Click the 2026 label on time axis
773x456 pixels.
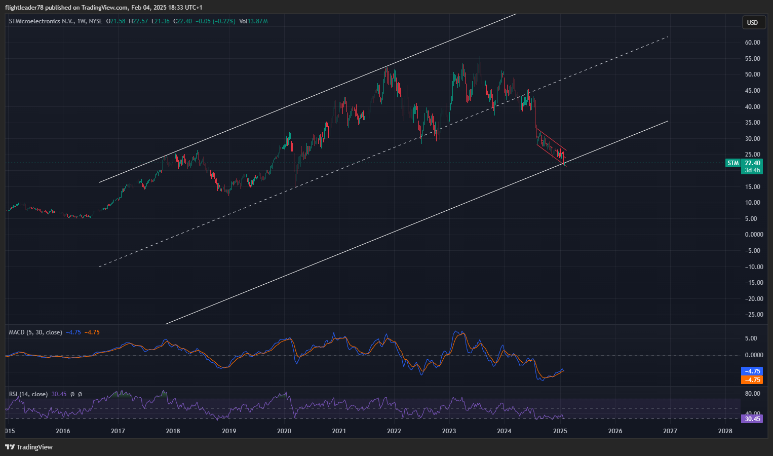click(615, 431)
